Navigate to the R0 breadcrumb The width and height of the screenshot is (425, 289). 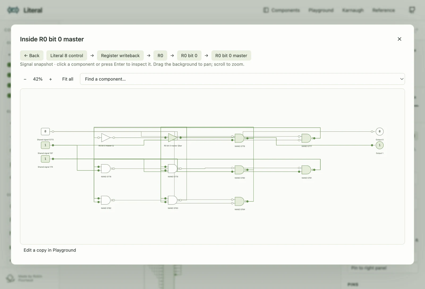pos(160,55)
